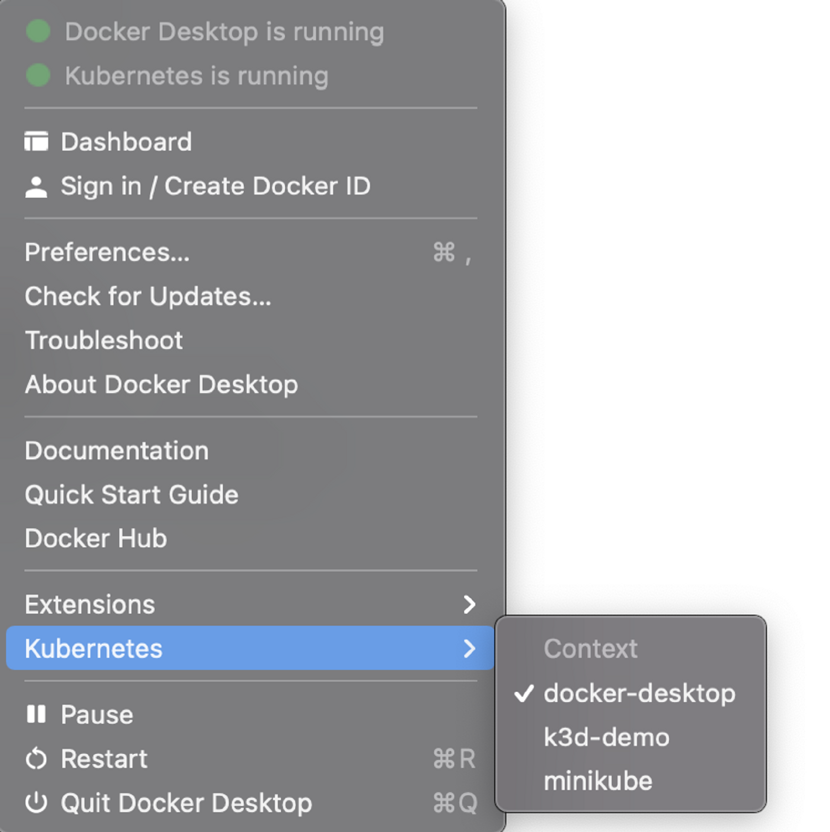This screenshot has height=832, width=830.
Task: Click the Pause bars icon
Action: (x=36, y=714)
